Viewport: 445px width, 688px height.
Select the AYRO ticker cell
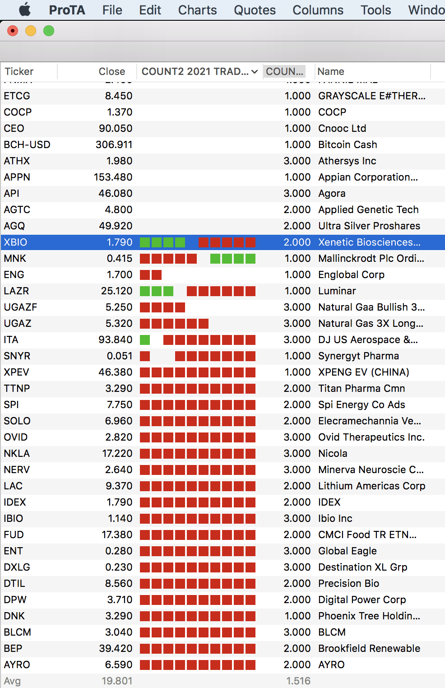click(17, 665)
